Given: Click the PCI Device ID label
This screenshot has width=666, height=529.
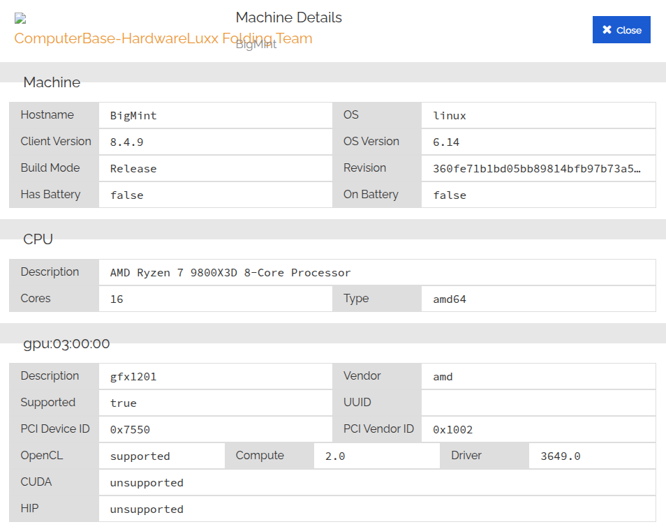Looking at the screenshot, I should [x=55, y=429].
